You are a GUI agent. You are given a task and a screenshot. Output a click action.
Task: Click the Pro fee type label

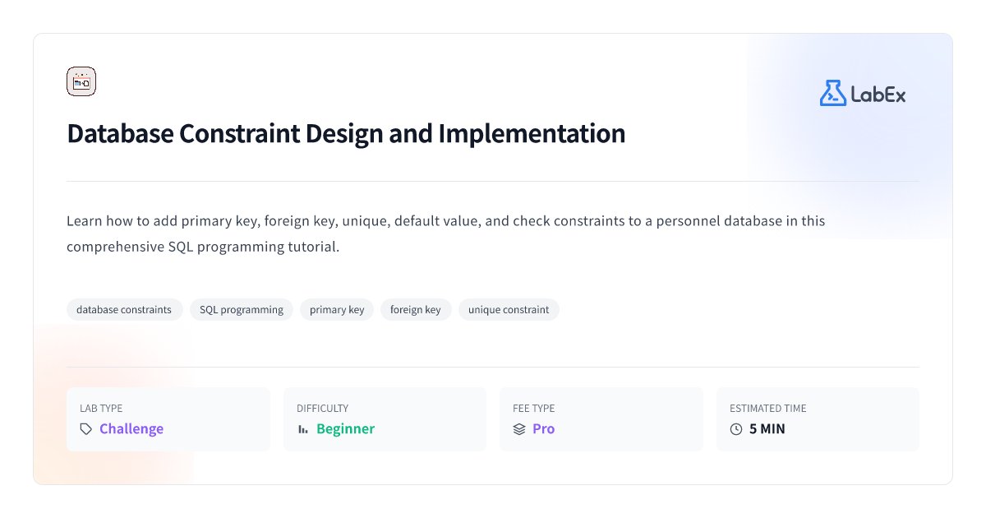point(544,428)
